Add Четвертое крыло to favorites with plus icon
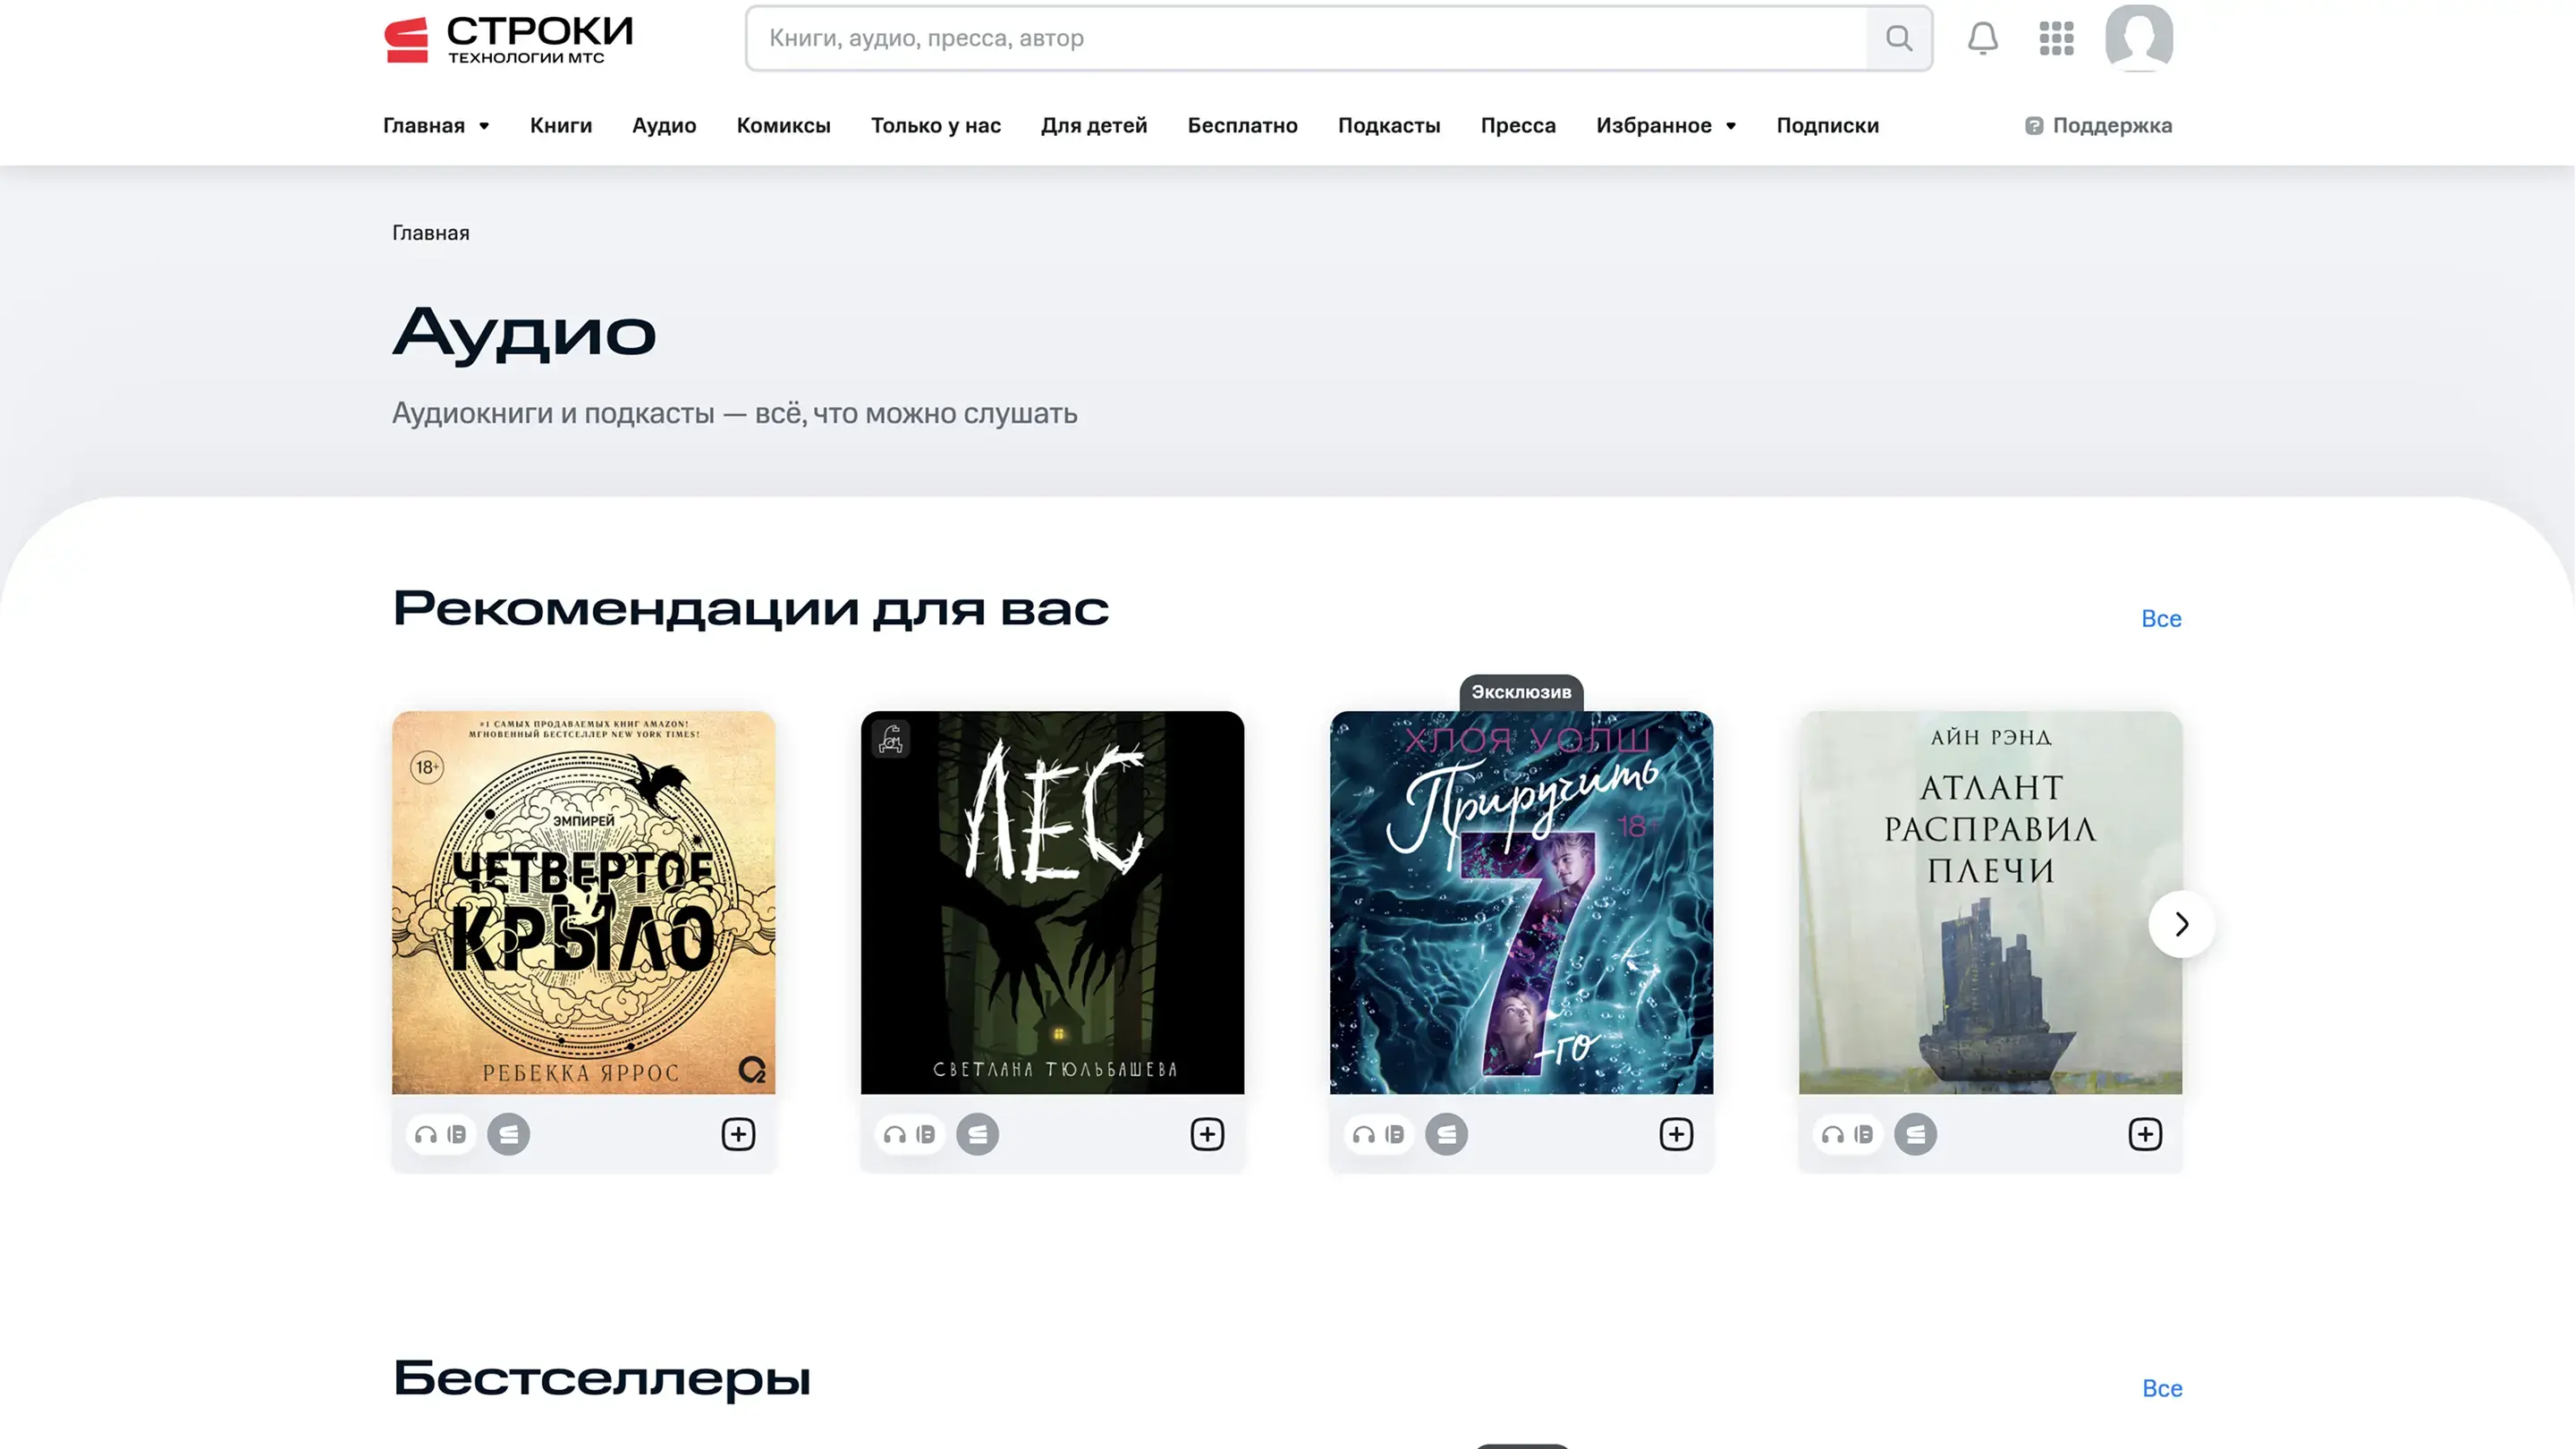 (738, 1134)
